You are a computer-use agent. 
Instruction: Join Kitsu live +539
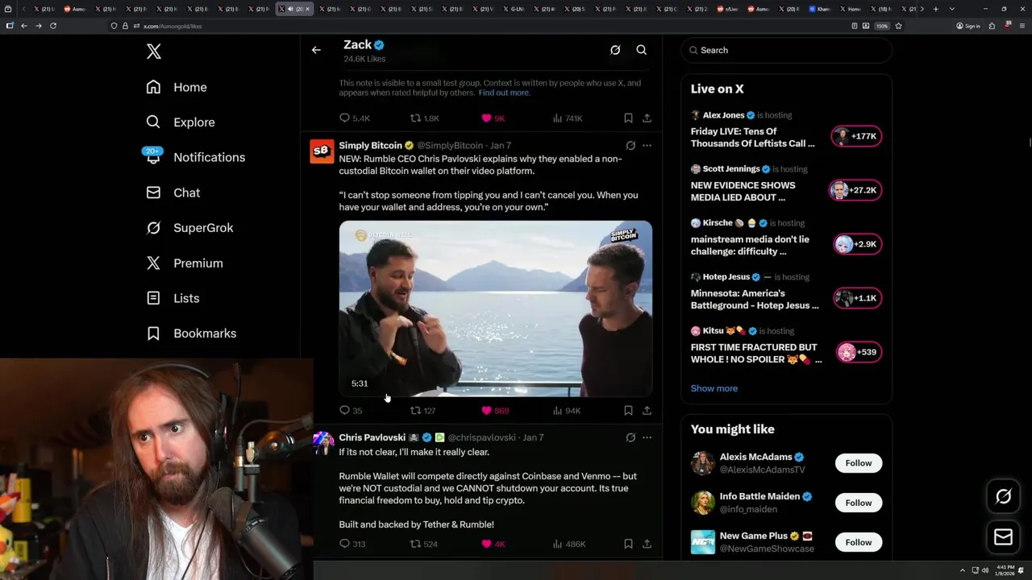[859, 352]
